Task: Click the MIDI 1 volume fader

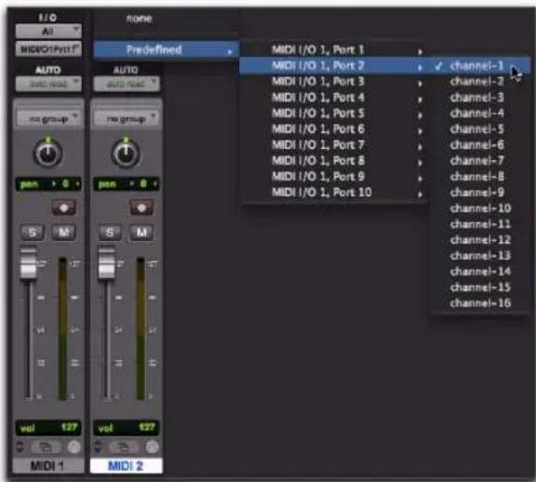Action: tap(28, 263)
